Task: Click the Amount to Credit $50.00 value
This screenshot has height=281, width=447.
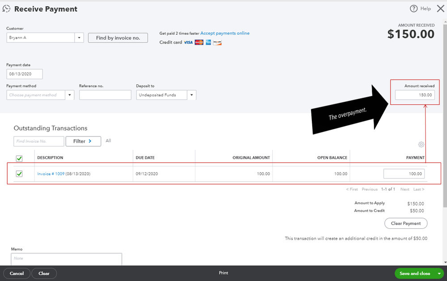Action: [417, 211]
